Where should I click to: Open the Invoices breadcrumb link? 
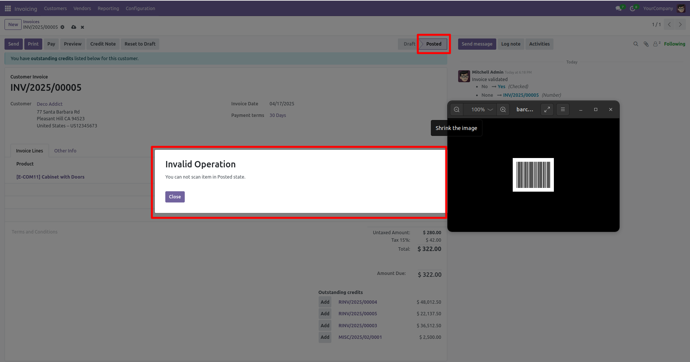31,22
